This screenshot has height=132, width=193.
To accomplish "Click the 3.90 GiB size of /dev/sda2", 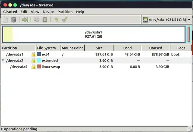I will coord(106,60).
